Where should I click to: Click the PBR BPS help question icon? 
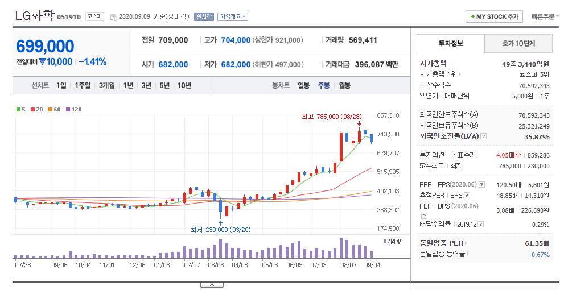tap(424, 216)
